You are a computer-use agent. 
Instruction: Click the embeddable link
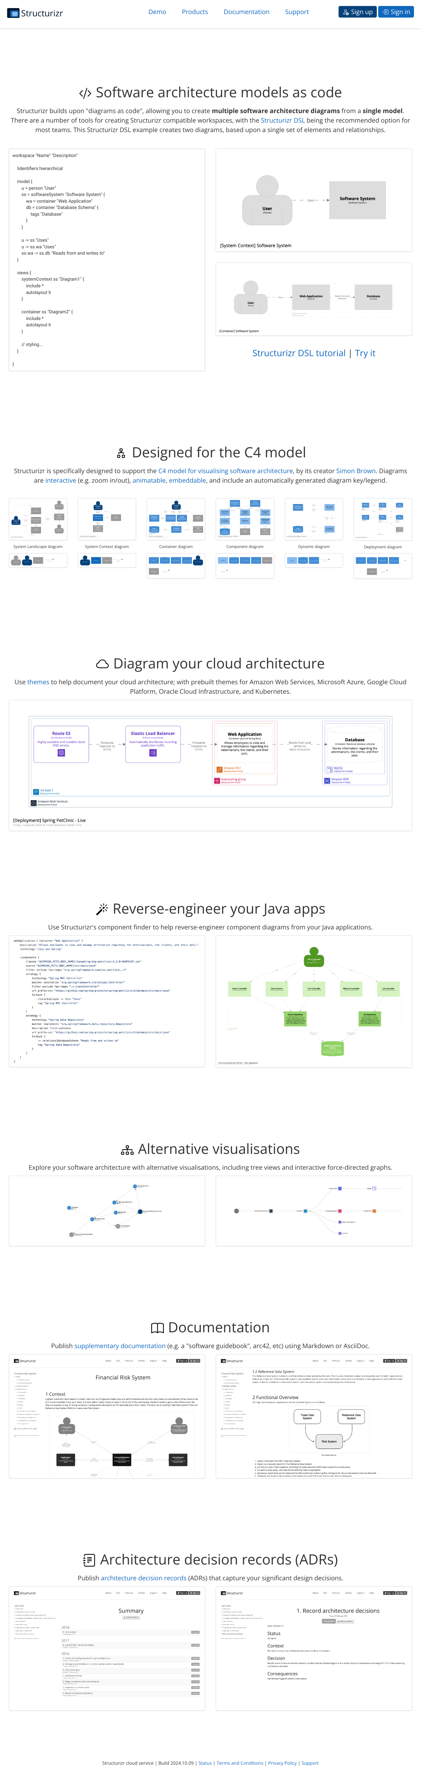(x=187, y=480)
